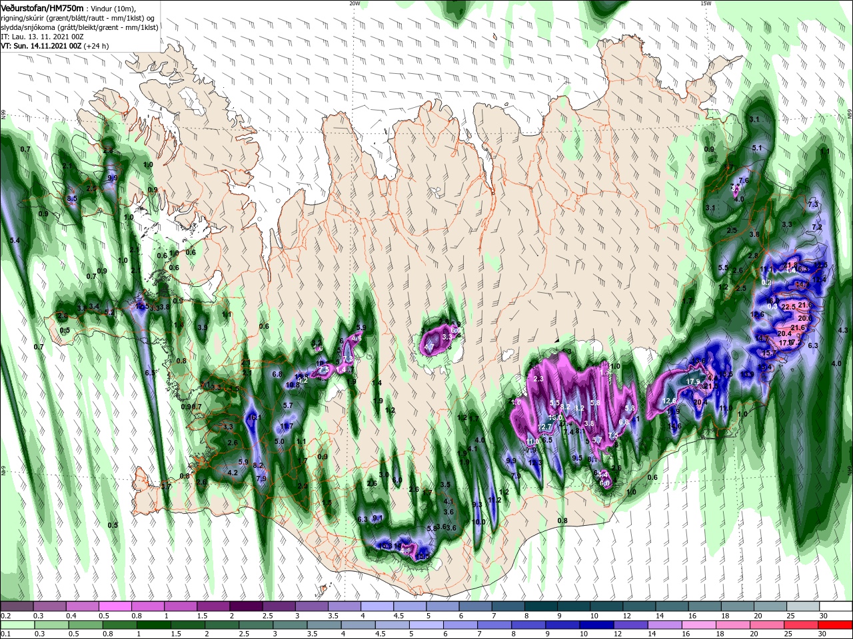Select the light lavender 4 mm snow legend swatch
This screenshot has width=853, height=639.
[x=377, y=606]
